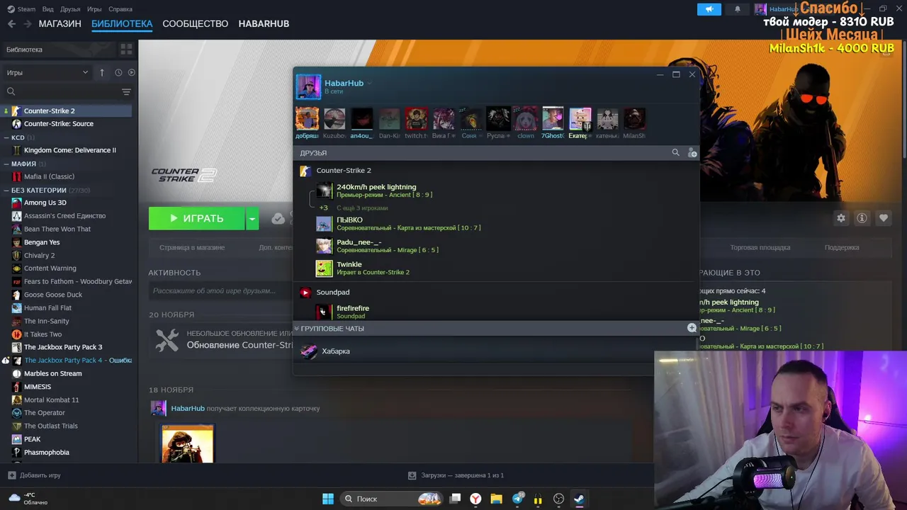Open the Загрузки downloads status

(456, 475)
